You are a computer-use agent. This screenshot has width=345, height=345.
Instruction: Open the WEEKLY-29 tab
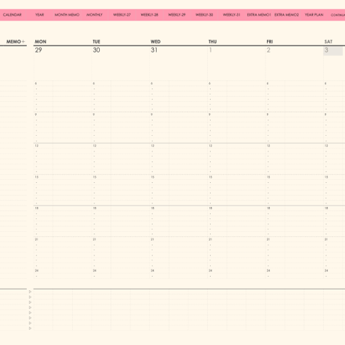click(177, 15)
